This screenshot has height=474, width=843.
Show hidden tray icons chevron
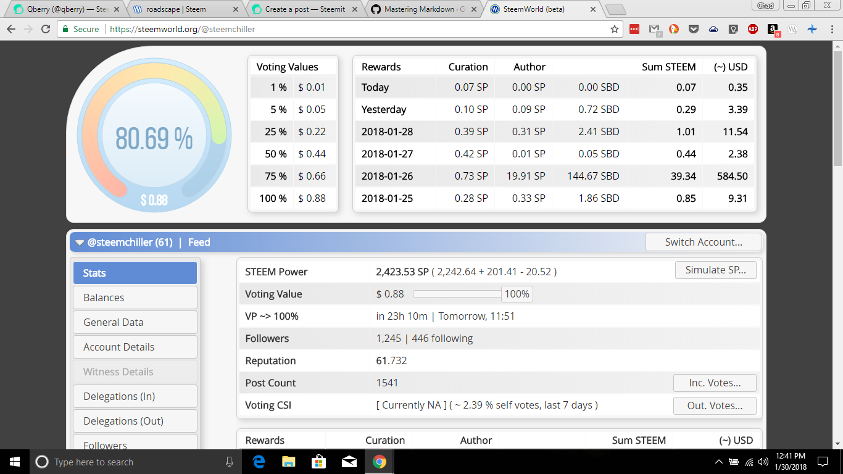pyautogui.click(x=719, y=462)
